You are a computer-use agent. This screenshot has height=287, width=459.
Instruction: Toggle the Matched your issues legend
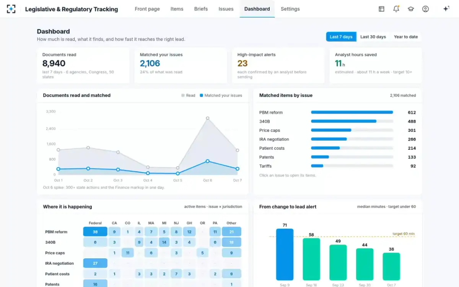coord(221,95)
